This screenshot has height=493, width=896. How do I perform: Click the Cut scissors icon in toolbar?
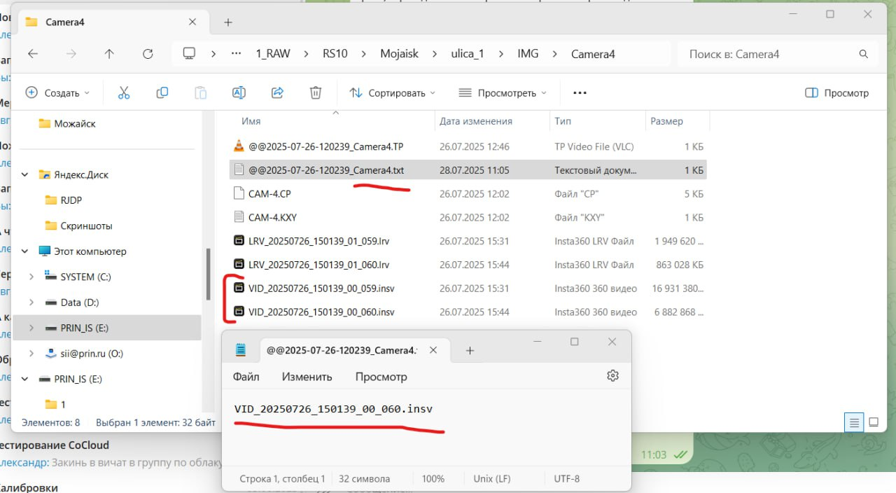click(x=124, y=92)
